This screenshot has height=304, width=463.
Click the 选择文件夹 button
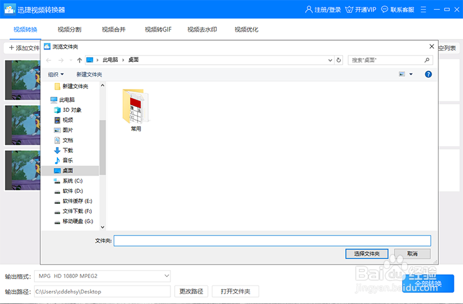point(367,254)
